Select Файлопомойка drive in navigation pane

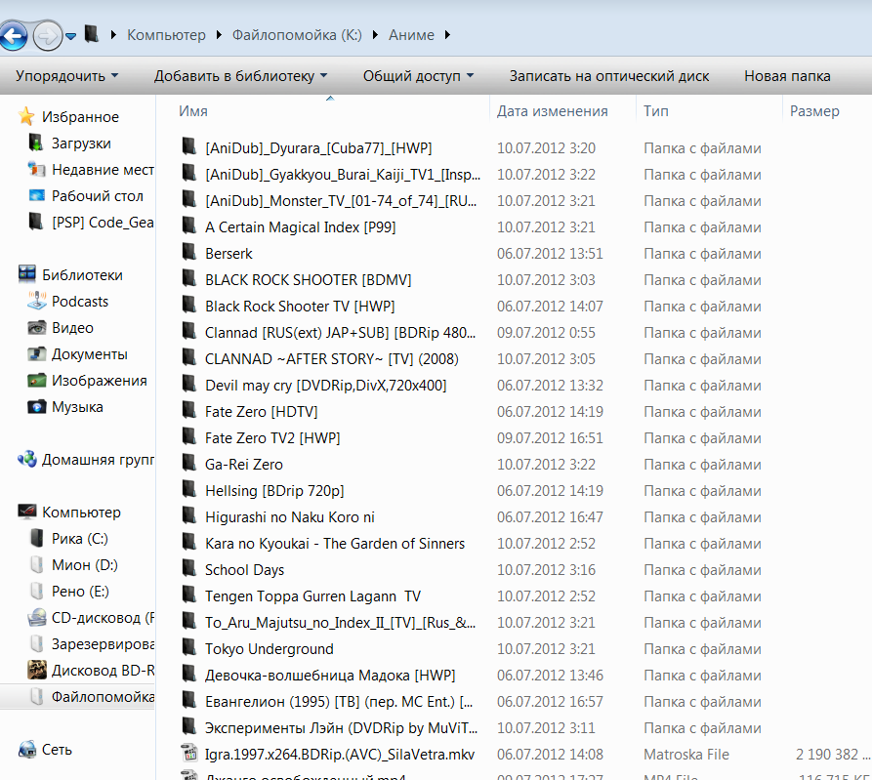[x=78, y=696]
